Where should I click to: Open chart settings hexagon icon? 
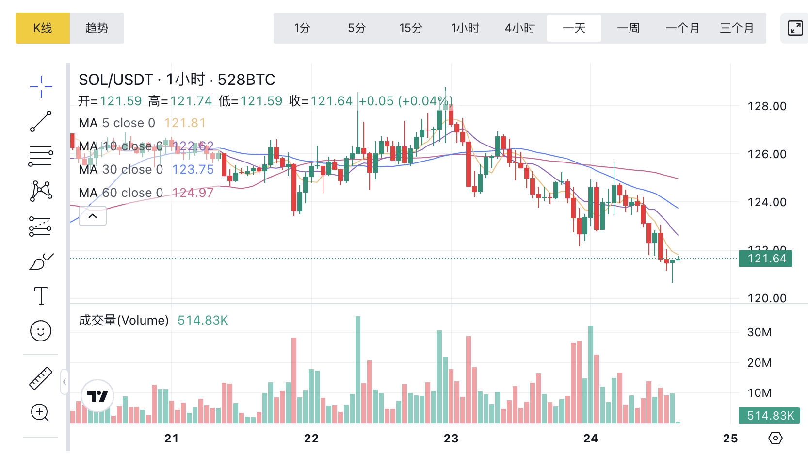pos(775,438)
